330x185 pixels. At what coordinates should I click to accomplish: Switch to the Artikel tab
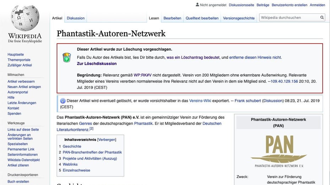tap(57, 18)
